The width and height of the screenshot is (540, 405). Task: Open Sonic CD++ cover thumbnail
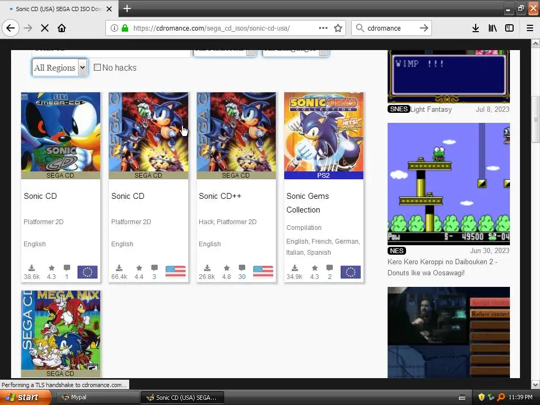point(236,132)
